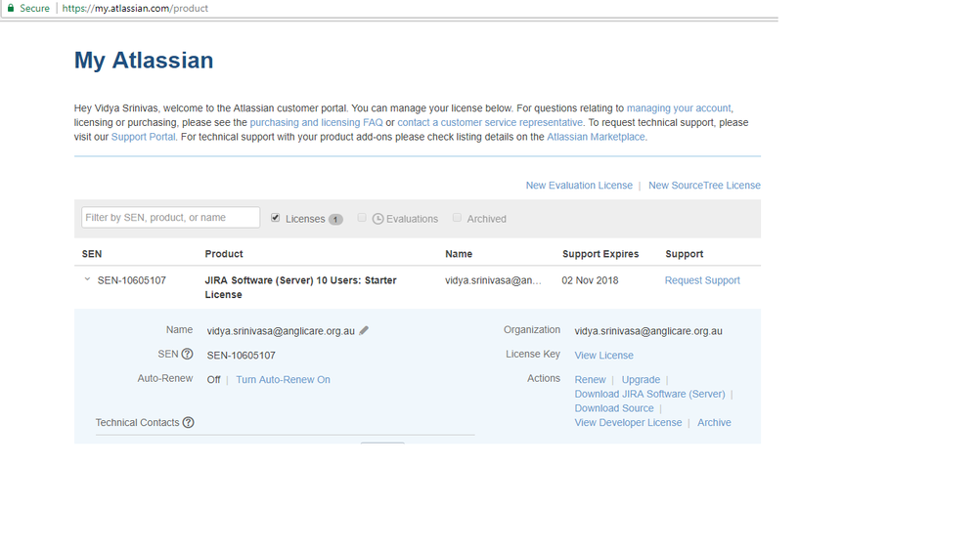Click the Upgrade action link
This screenshot has width=977, height=549.
(641, 379)
